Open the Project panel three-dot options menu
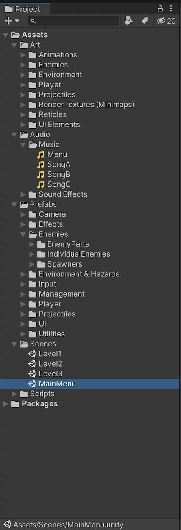The image size is (181, 530). point(172,8)
